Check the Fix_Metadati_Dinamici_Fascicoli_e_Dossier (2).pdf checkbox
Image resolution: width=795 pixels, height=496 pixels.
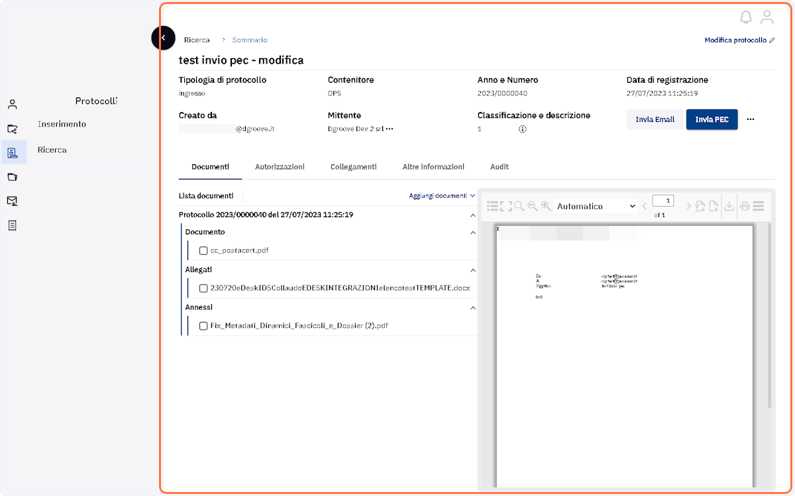tap(203, 326)
